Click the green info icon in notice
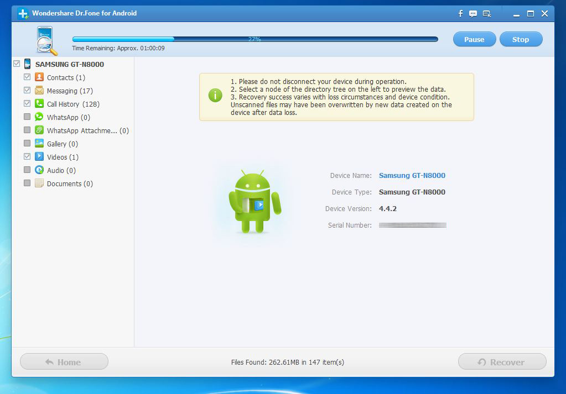This screenshot has height=394, width=566. click(215, 96)
